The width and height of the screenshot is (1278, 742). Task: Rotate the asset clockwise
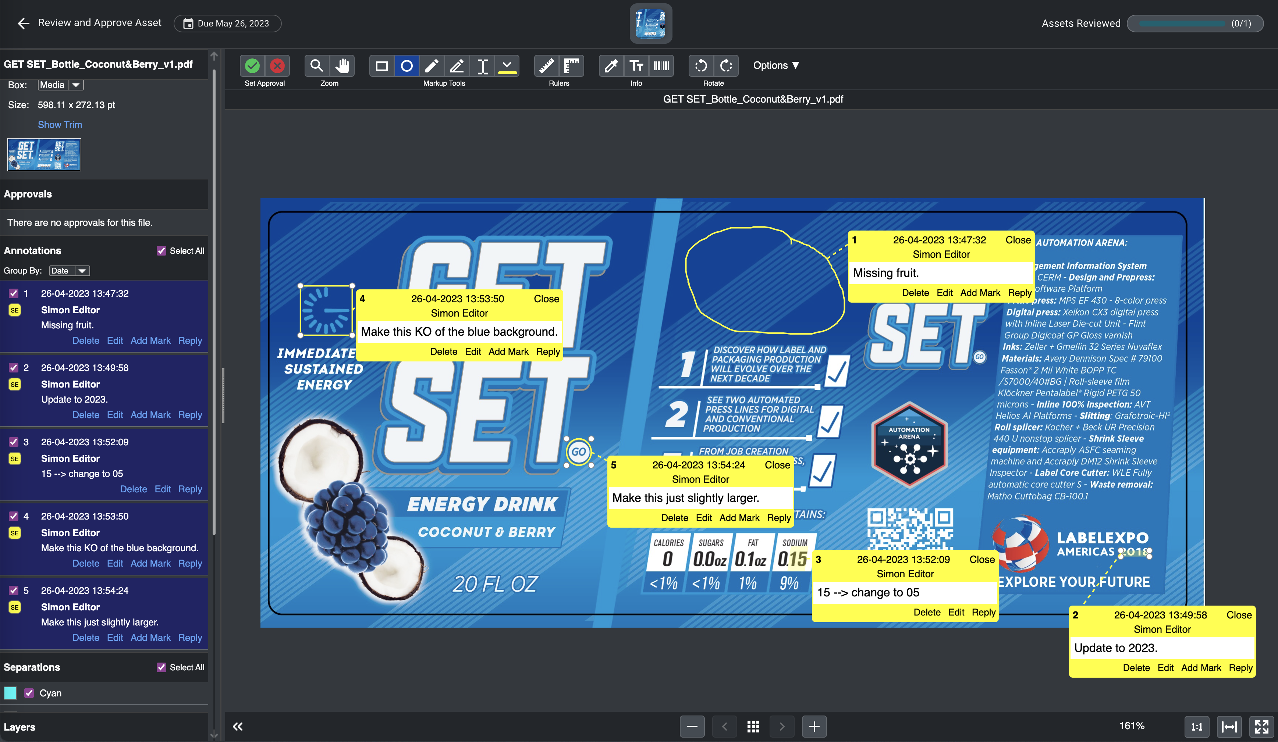coord(726,65)
